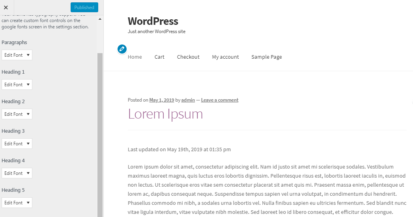
Task: Expand the Heading 2 Edit Font dropdown
Action: pyautogui.click(x=17, y=114)
